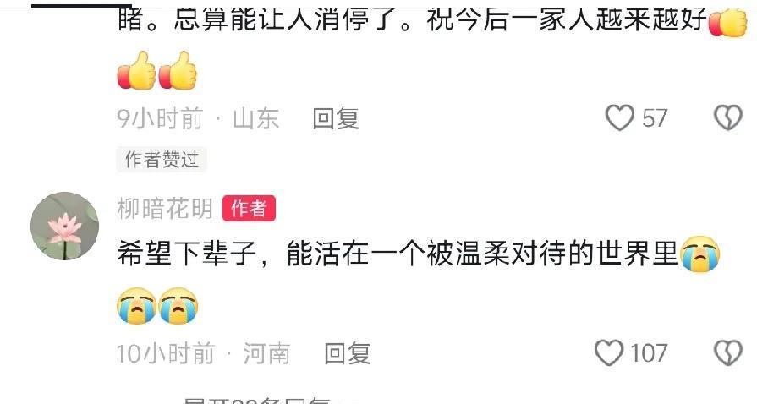Viewport: 757px width, 404px height.
Task: Tap the 10小时前 · 河南 timestamp
Action: pyautogui.click(x=203, y=353)
